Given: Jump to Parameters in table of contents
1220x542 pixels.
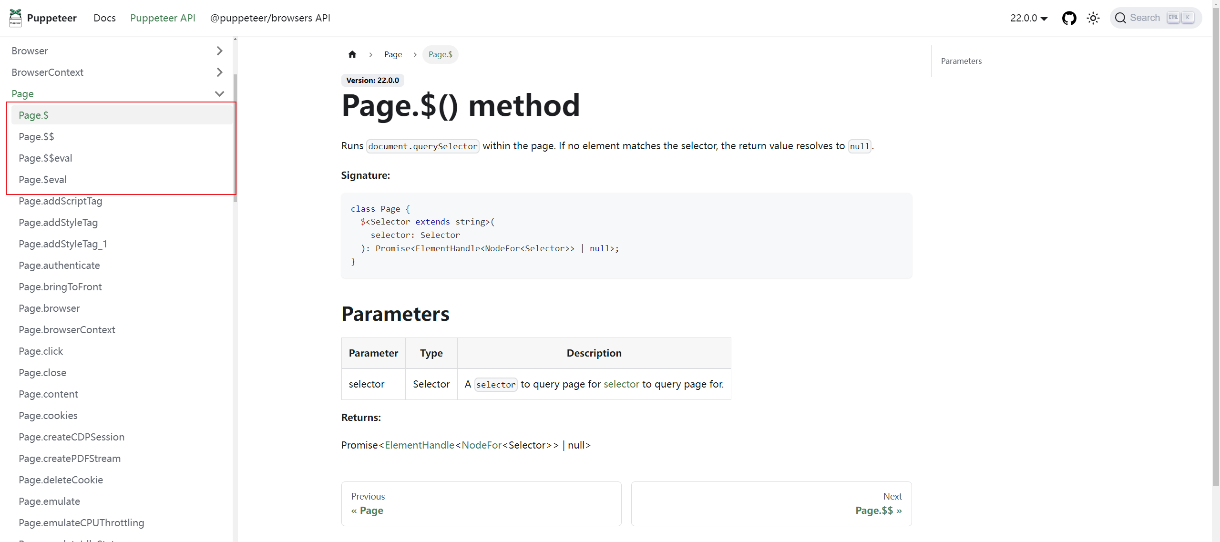Looking at the screenshot, I should click(x=961, y=61).
